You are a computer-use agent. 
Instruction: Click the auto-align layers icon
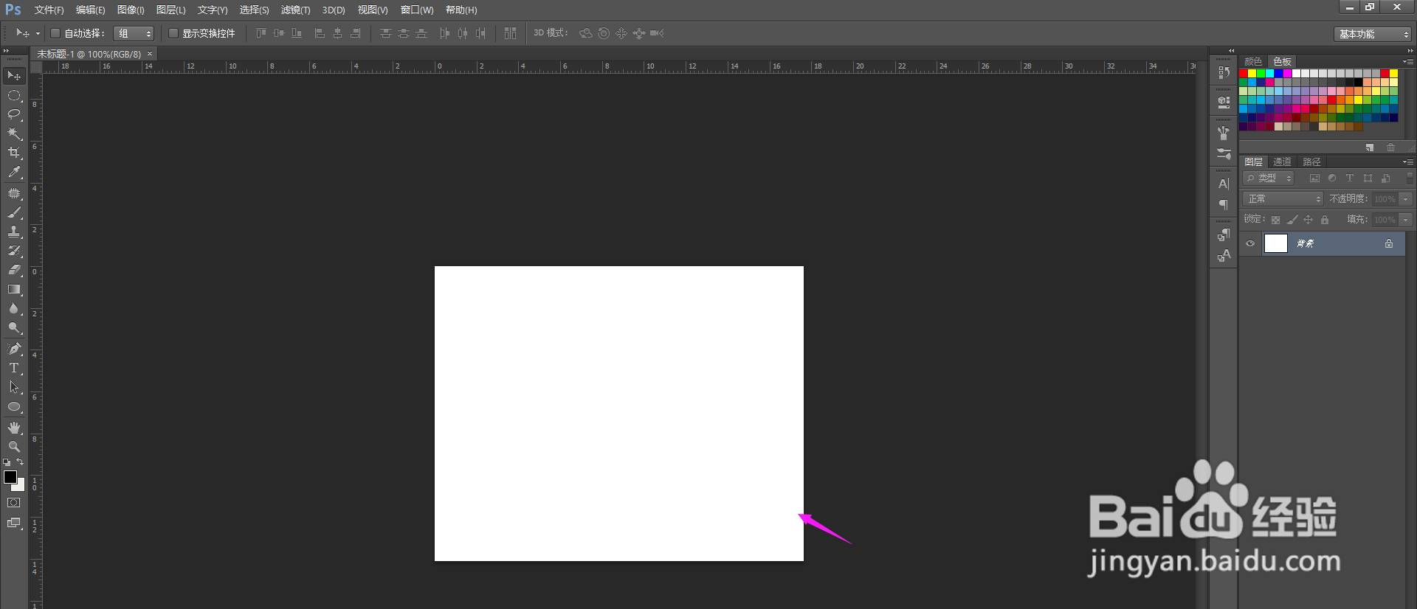[x=510, y=33]
